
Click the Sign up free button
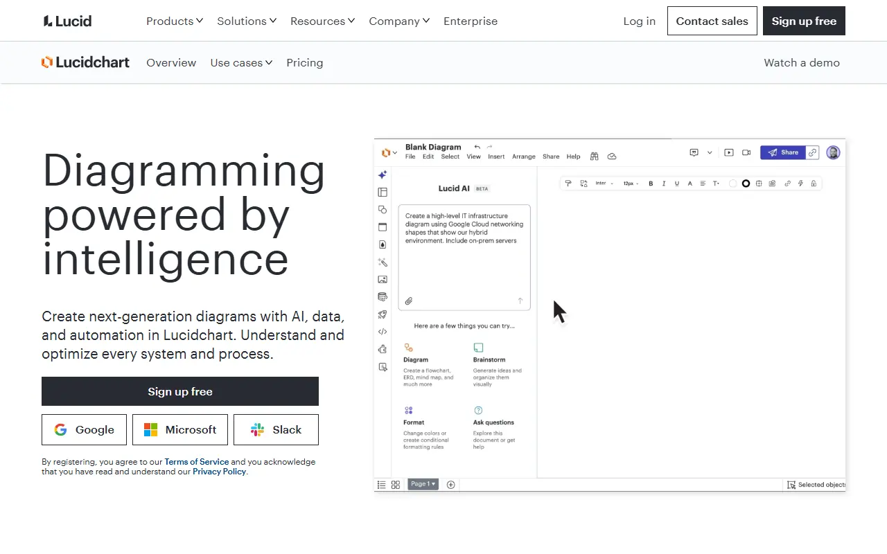(x=180, y=391)
